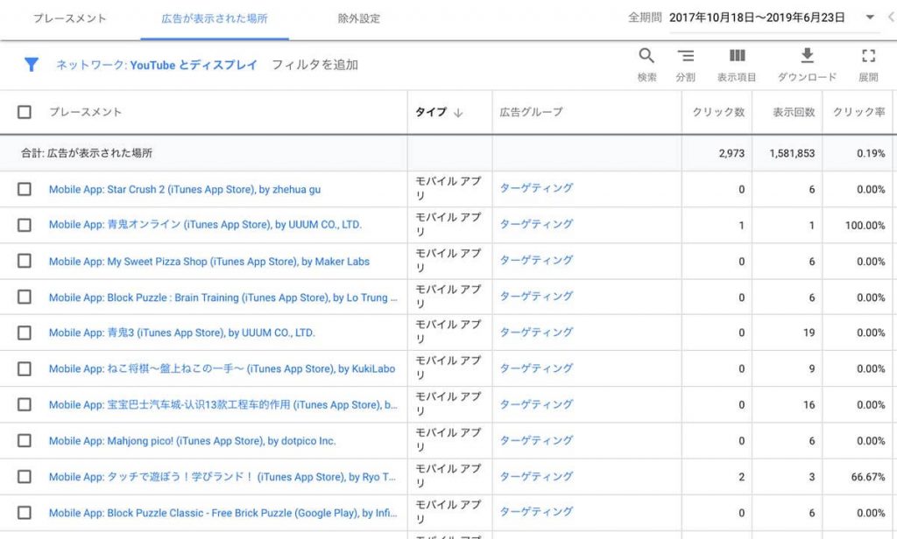
Task: Sort by the クリック率 column header
Action: tap(858, 112)
